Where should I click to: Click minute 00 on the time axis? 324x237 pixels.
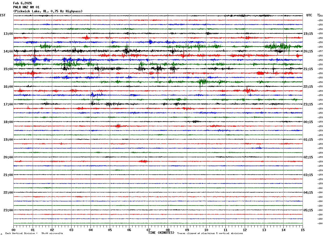click(13, 230)
